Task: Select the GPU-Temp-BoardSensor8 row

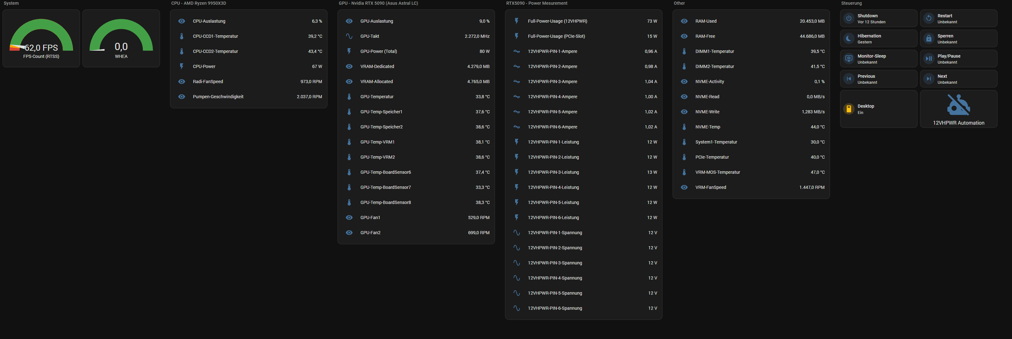Action: coord(416,202)
